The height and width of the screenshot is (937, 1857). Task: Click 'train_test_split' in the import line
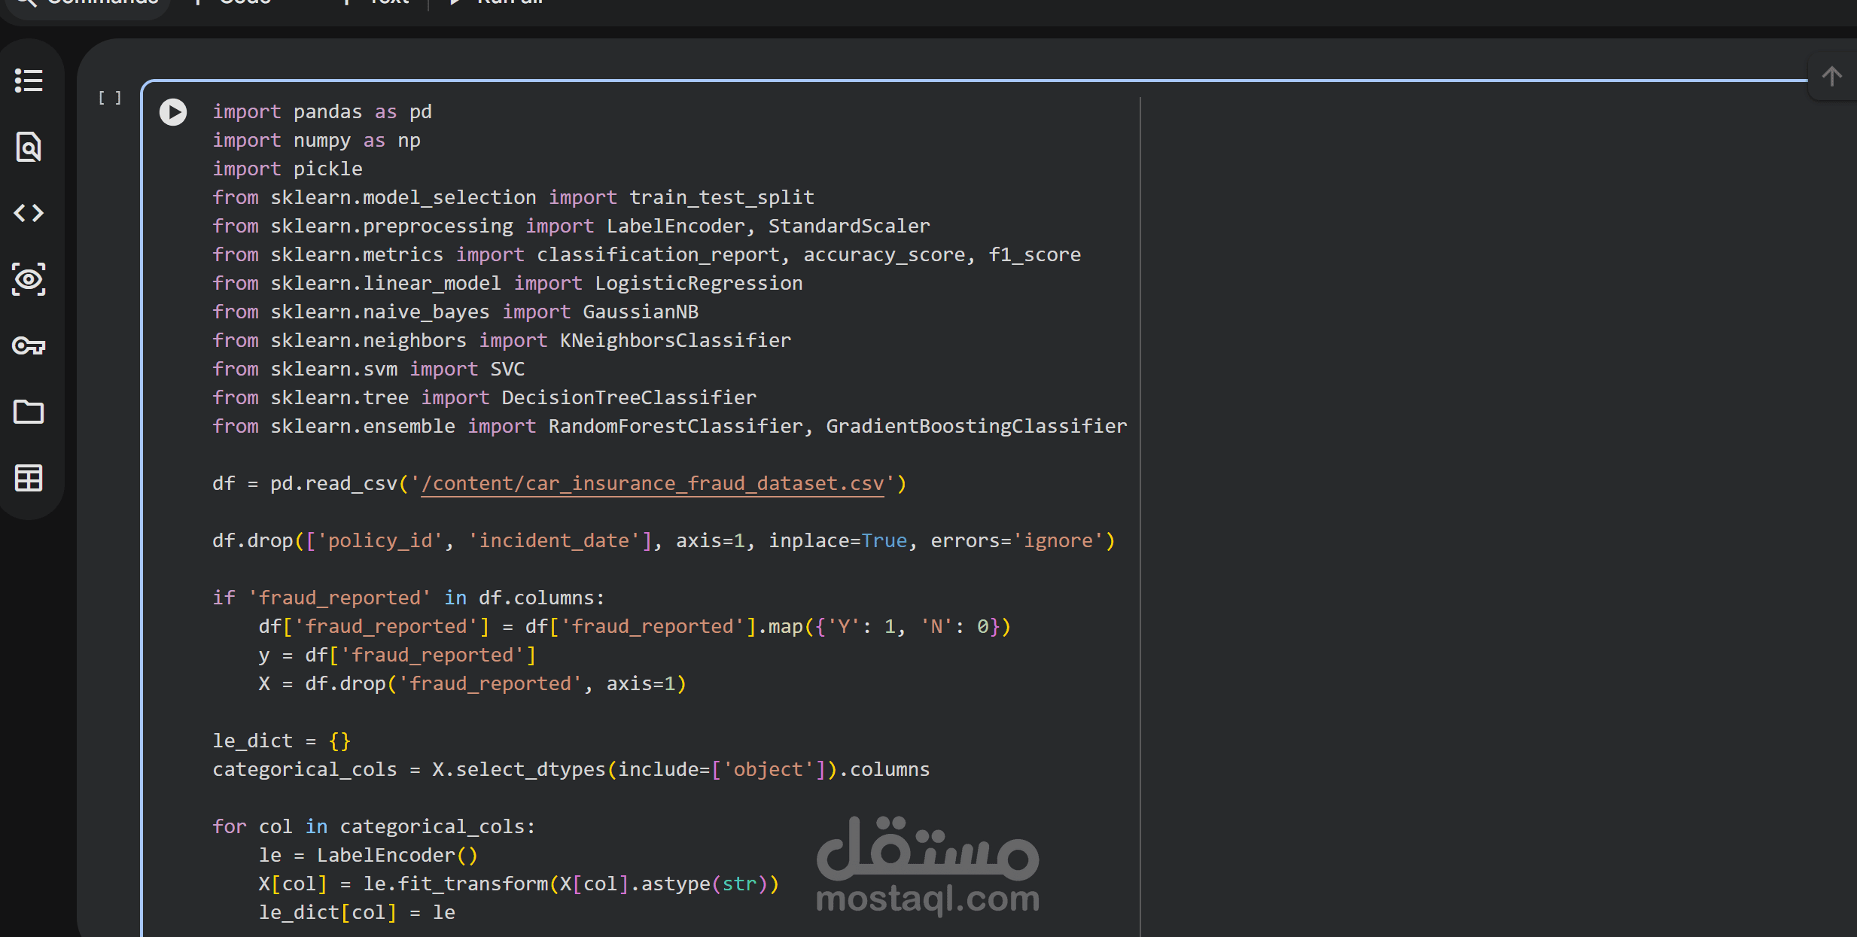721,197
